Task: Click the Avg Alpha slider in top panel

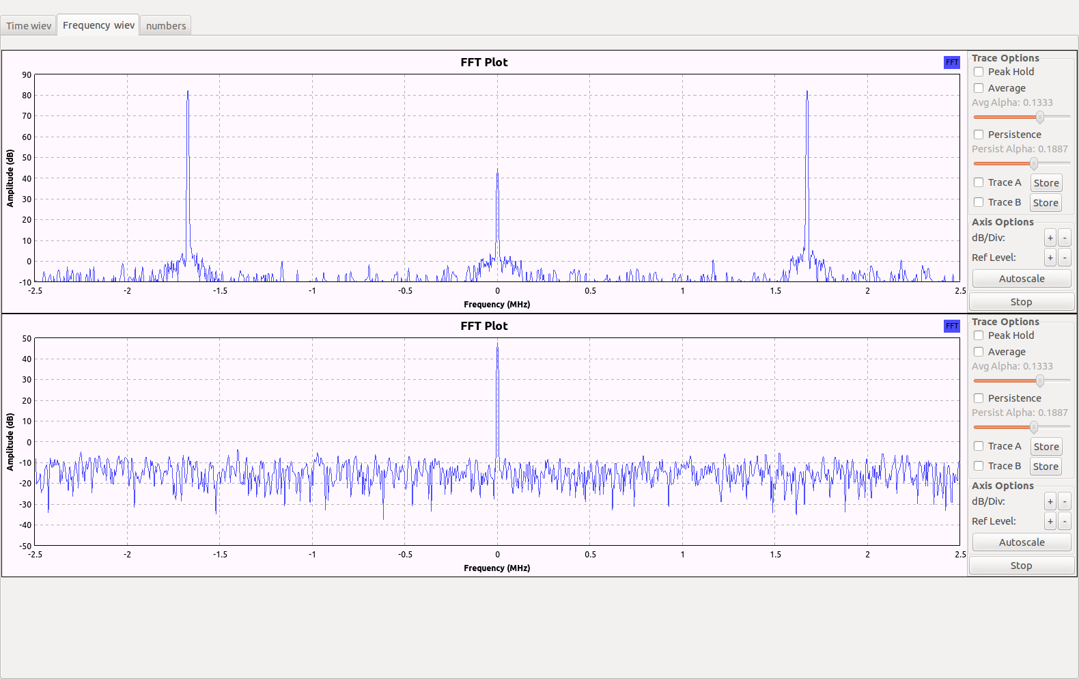Action: click(1039, 117)
